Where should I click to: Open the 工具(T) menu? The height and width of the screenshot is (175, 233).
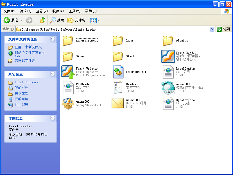74,11
